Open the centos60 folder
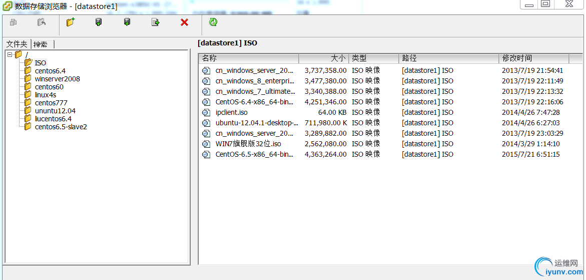Image resolution: width=586 pixels, height=280 pixels. [49, 87]
